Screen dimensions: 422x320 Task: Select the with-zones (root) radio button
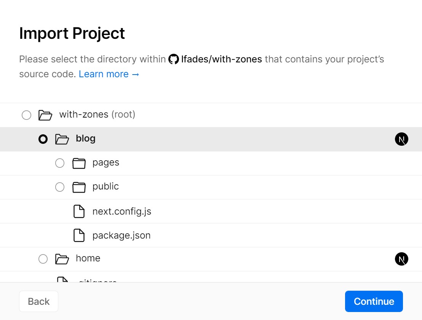(x=26, y=115)
